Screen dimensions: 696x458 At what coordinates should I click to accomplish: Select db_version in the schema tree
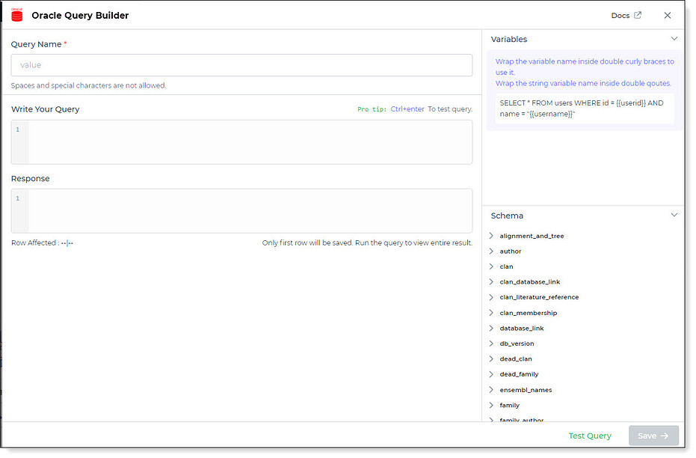pos(517,343)
